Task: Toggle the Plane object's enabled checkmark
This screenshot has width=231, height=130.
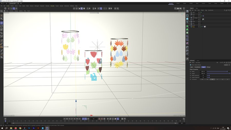Action: pyautogui.click(x=201, y=27)
